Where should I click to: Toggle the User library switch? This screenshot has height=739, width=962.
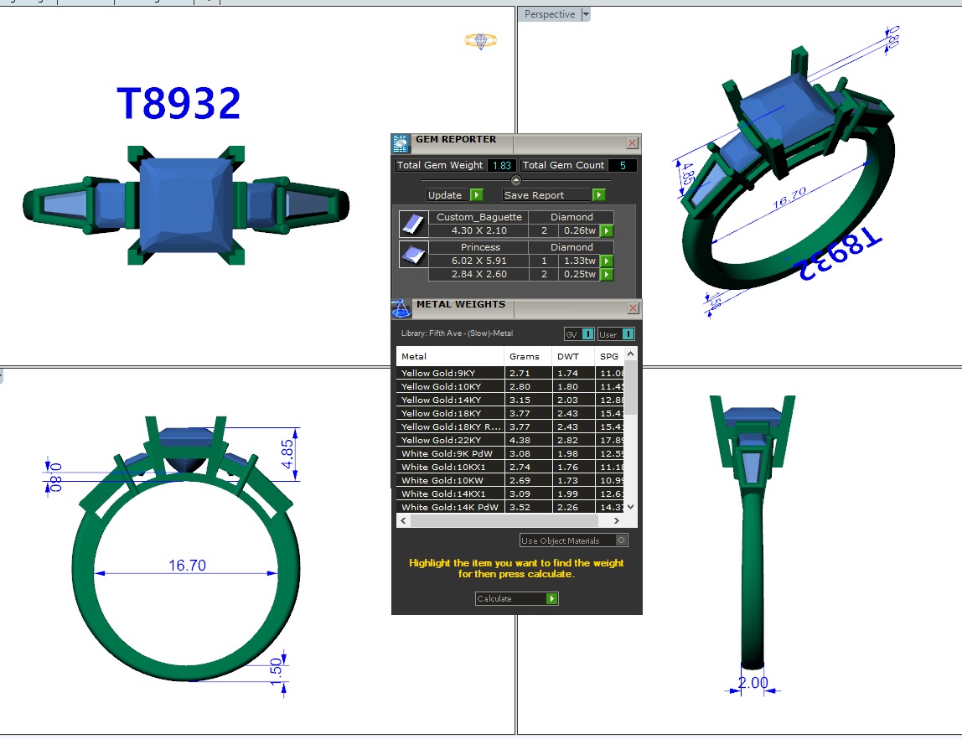coord(628,334)
